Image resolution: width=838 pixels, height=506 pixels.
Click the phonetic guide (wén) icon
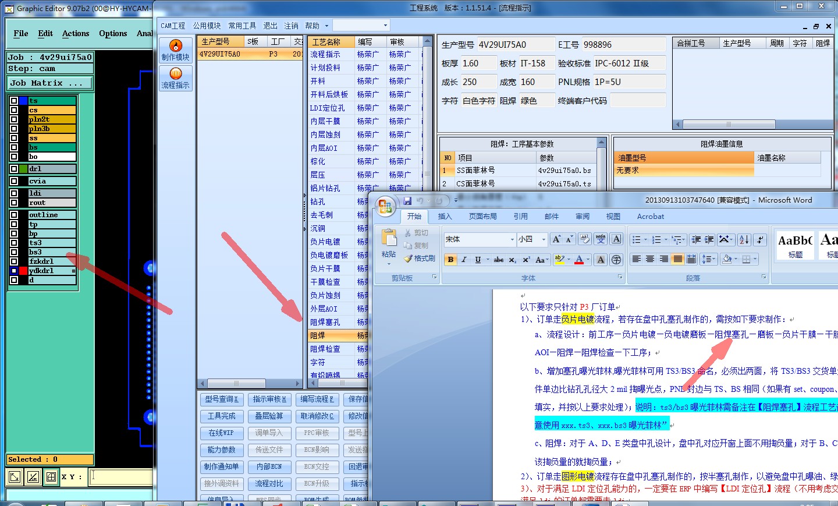(x=601, y=239)
